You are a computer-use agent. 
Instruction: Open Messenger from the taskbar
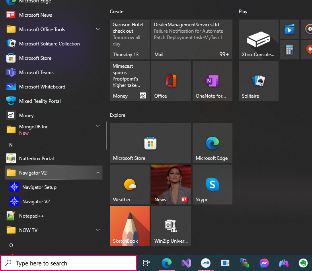click(264, 263)
